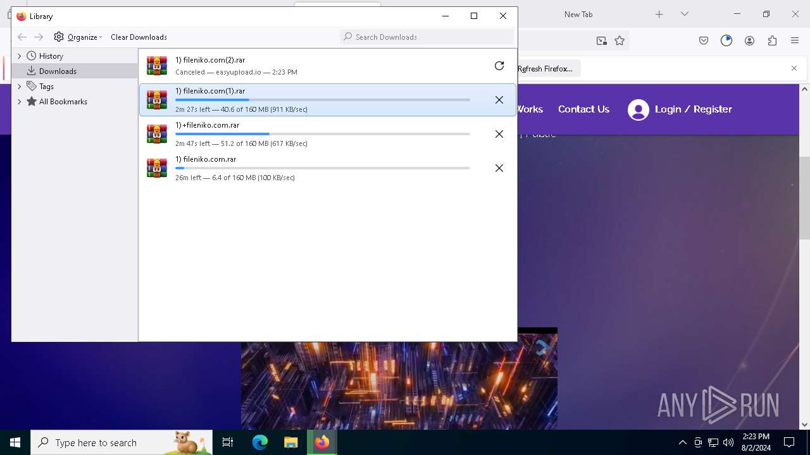Click the archive icon of the 26m left download
The width and height of the screenshot is (810, 455).
157,168
